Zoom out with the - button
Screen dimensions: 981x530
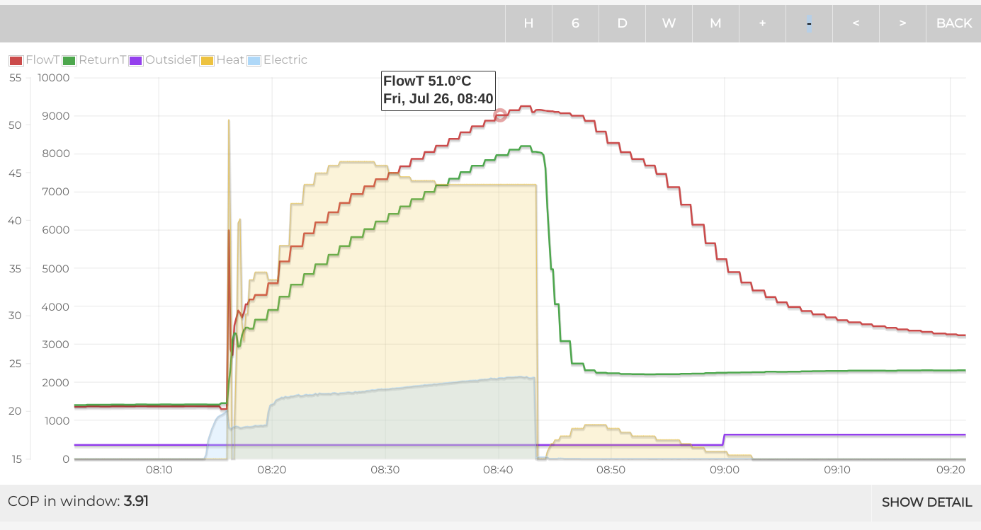tap(809, 23)
